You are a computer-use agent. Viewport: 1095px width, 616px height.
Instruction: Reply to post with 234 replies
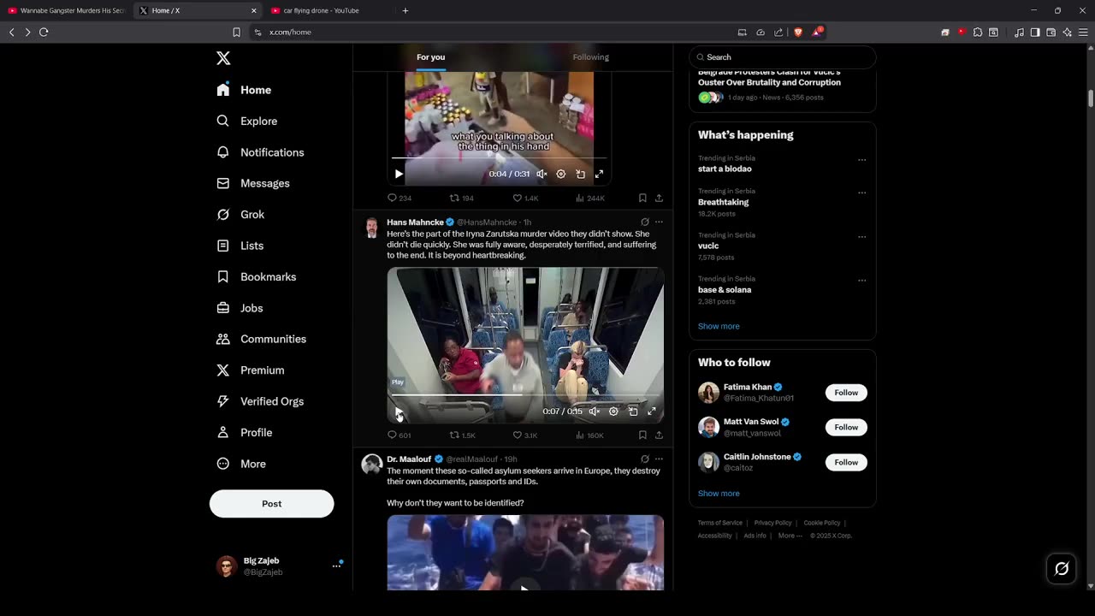[x=400, y=198]
